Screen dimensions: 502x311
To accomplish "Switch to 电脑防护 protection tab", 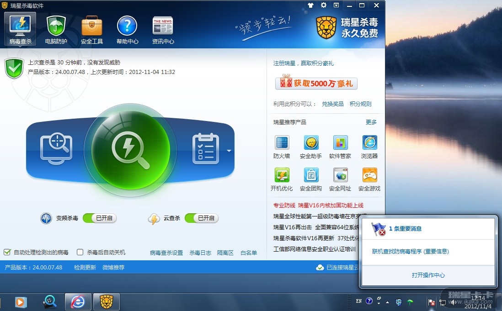I will click(x=56, y=30).
